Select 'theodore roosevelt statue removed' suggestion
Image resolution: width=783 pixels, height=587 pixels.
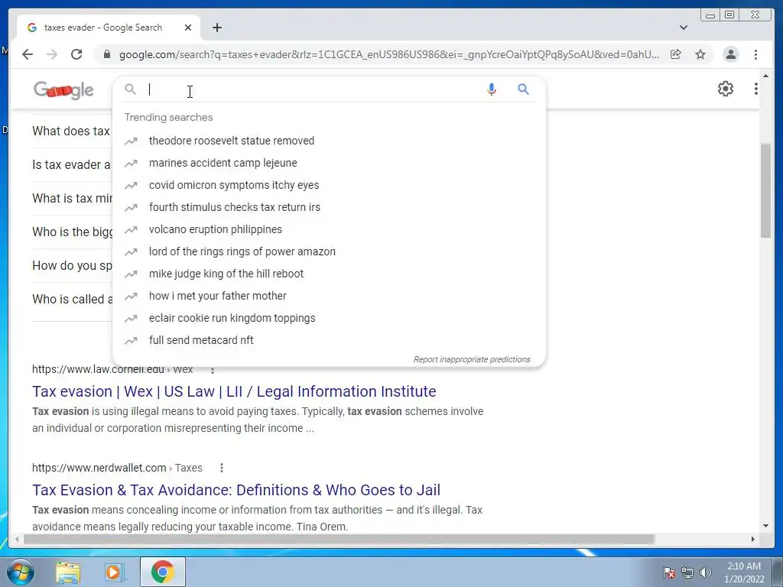(232, 141)
